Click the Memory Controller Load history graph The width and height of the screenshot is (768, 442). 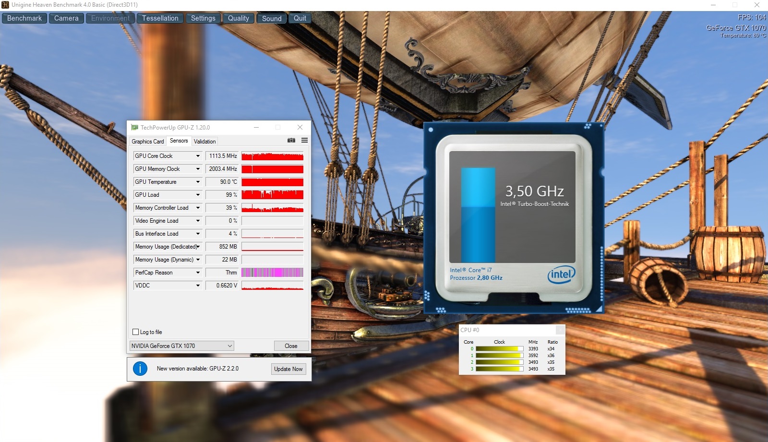pos(273,208)
